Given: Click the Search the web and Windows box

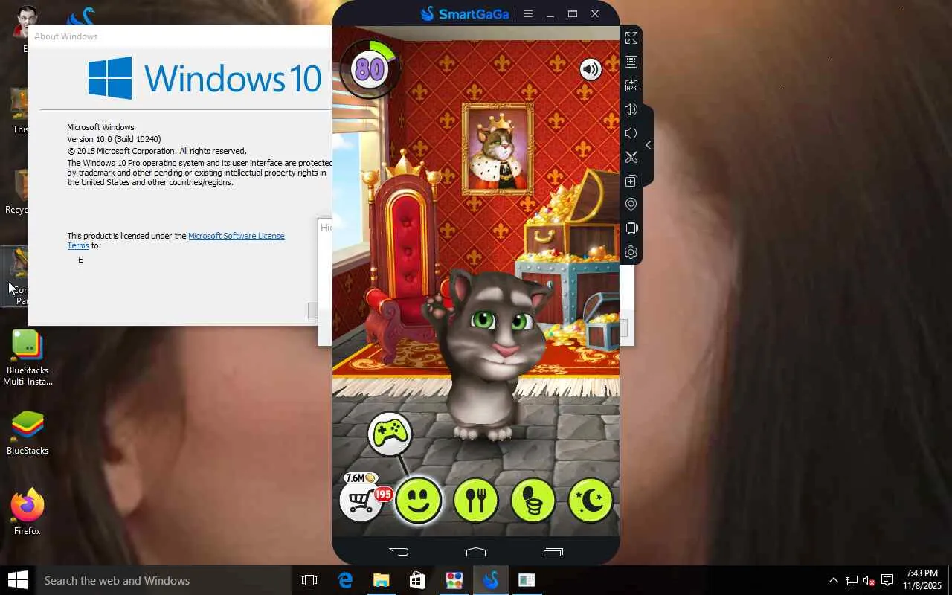Looking at the screenshot, I should (x=164, y=580).
